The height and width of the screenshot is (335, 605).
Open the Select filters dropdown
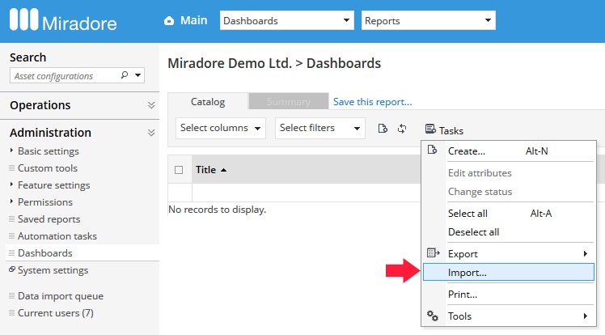[x=319, y=128]
